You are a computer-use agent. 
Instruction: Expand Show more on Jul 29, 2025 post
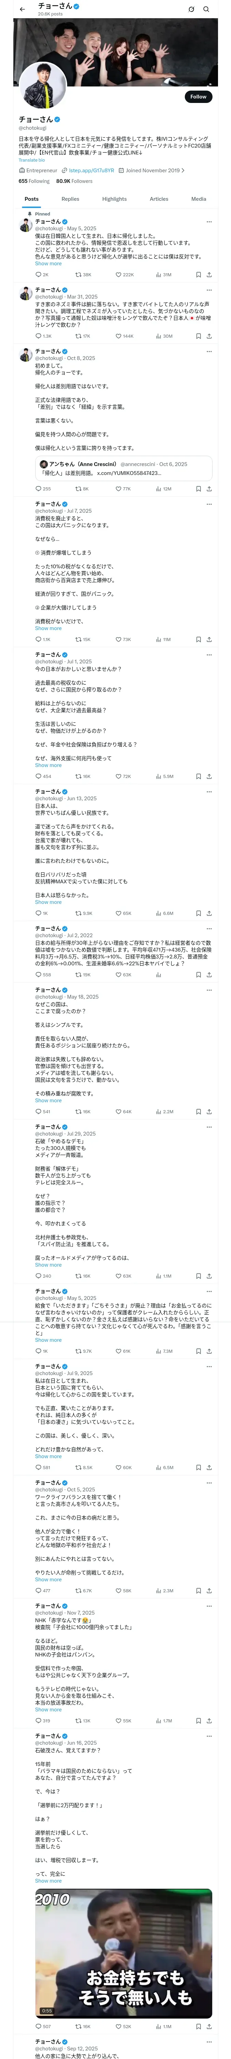(x=48, y=1265)
